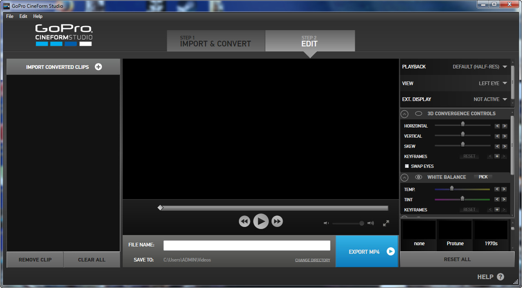
Task: Collapse the 3D Convergence Controls section
Action: coord(405,114)
